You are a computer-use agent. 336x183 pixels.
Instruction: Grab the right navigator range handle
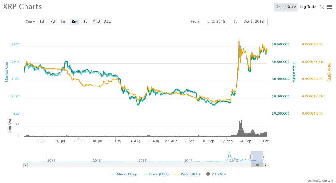point(263,157)
